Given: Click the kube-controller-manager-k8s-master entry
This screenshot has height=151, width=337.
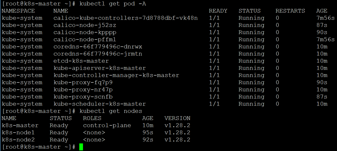Looking at the screenshot, I should (x=116, y=75).
